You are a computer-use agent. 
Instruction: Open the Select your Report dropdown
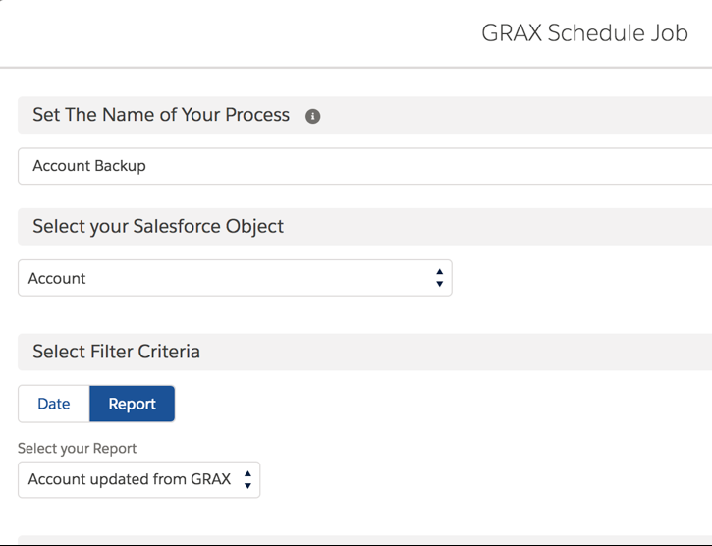point(138,479)
